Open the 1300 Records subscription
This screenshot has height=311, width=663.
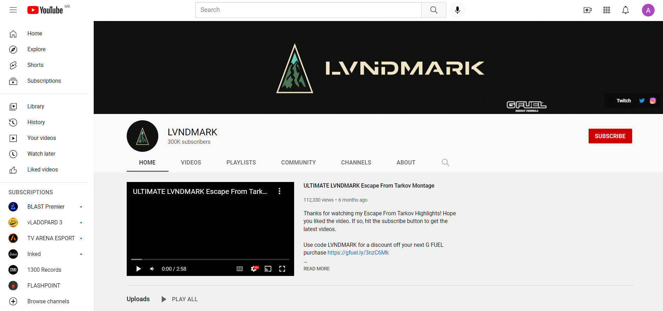[44, 270]
